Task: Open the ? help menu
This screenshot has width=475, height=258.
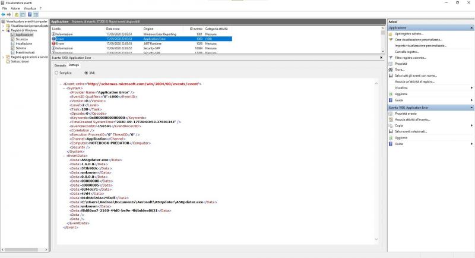Action: pos(40,8)
